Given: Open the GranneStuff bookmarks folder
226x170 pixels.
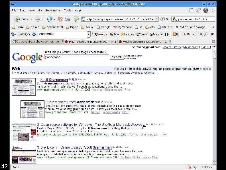Looking at the screenshot, I should (53, 27).
